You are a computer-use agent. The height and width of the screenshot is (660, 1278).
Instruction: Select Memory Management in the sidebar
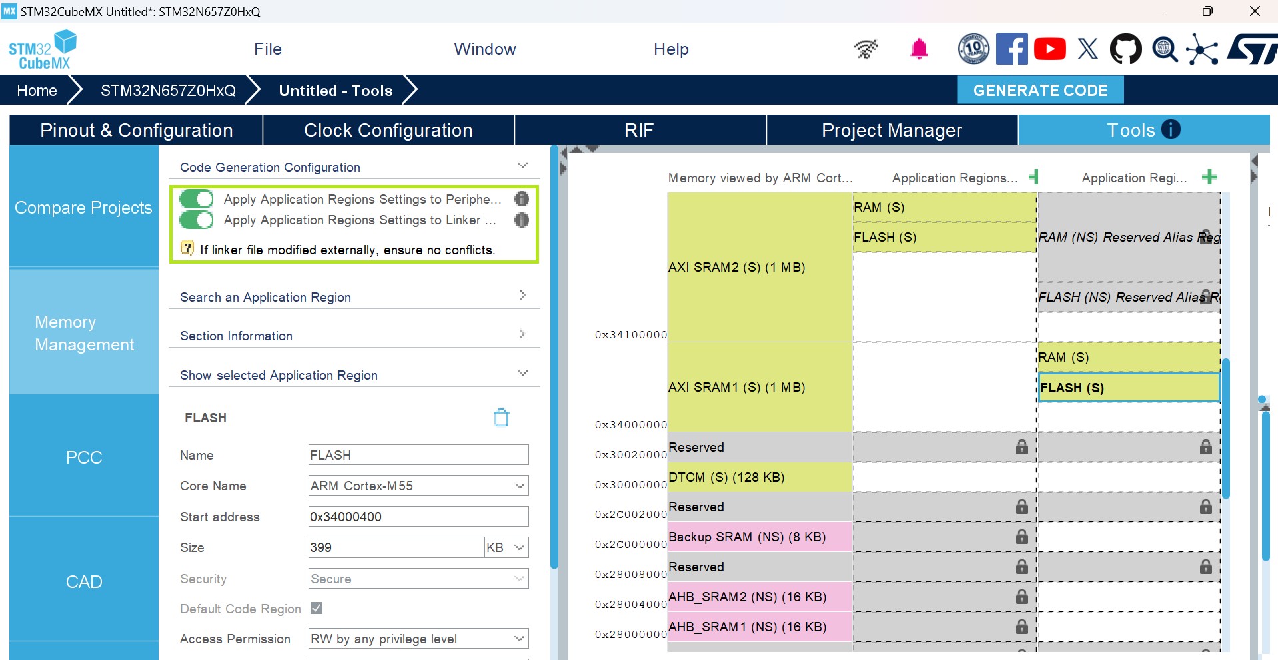tap(84, 333)
